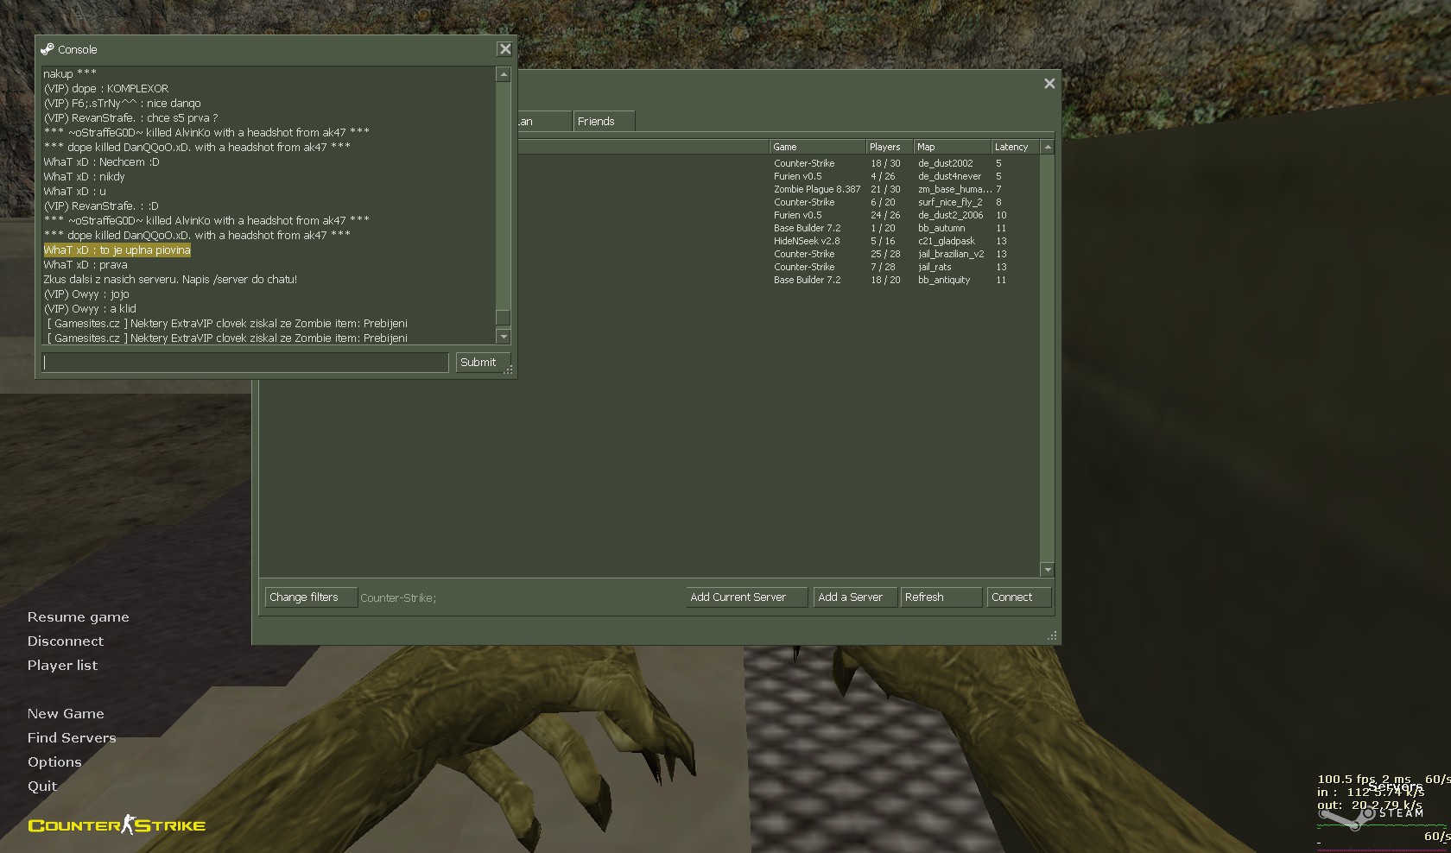Open Find Servers

click(x=72, y=738)
